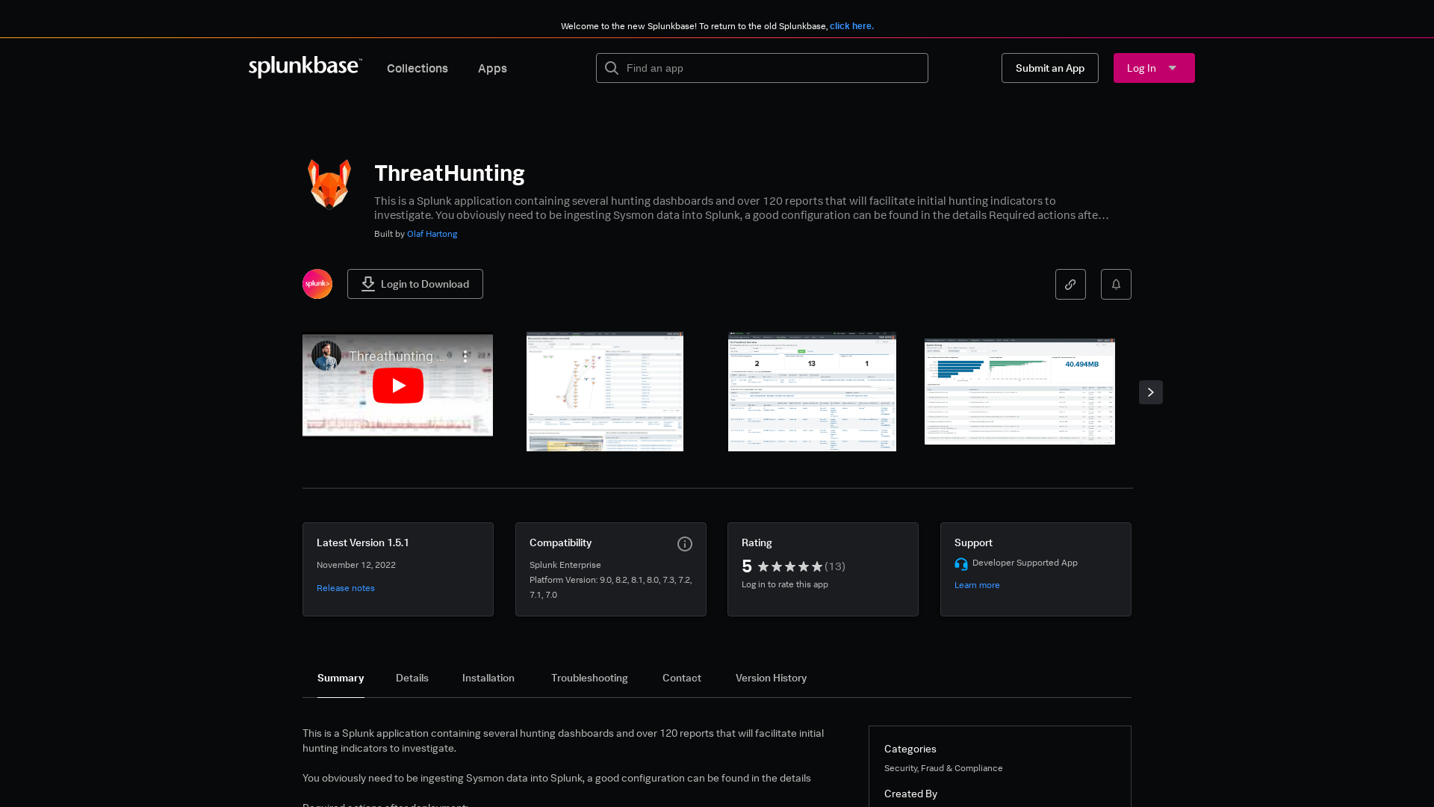Screen dimensions: 1434x807
Task: Switch to the Version History tab
Action: [771, 678]
